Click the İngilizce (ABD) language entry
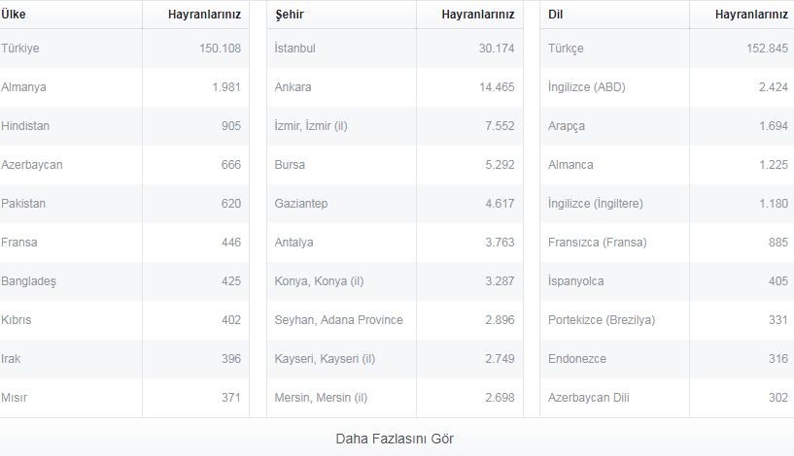The width and height of the screenshot is (794, 456). 586,87
